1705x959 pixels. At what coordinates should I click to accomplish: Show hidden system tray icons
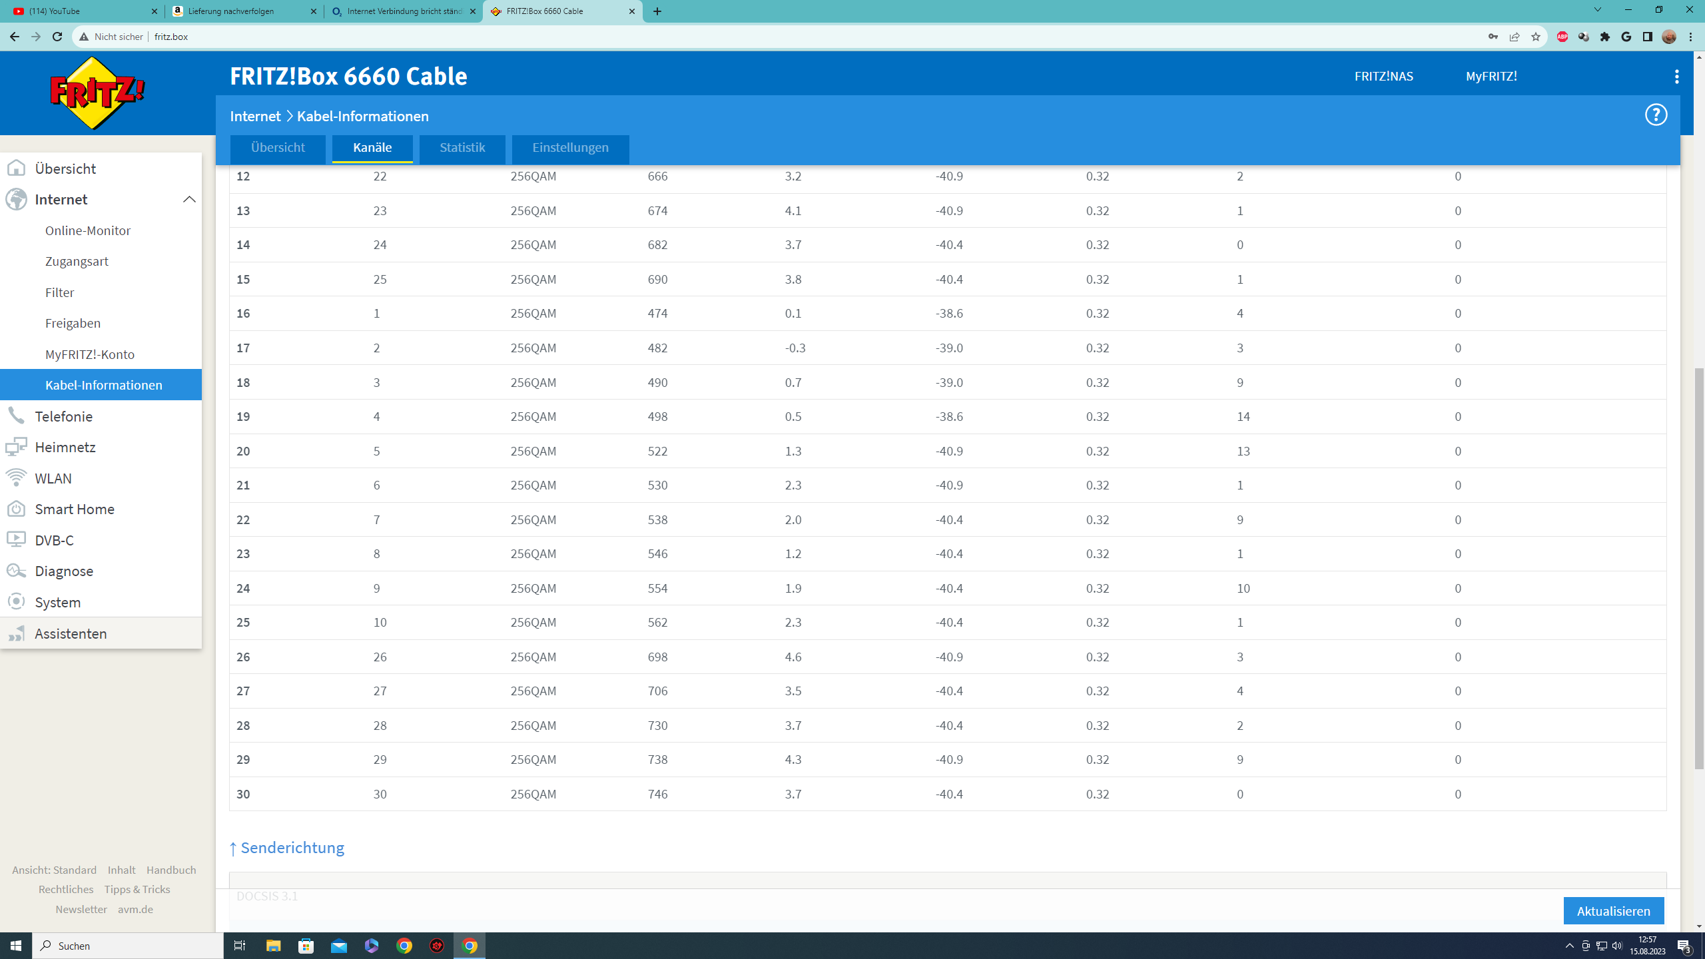[x=1570, y=946]
